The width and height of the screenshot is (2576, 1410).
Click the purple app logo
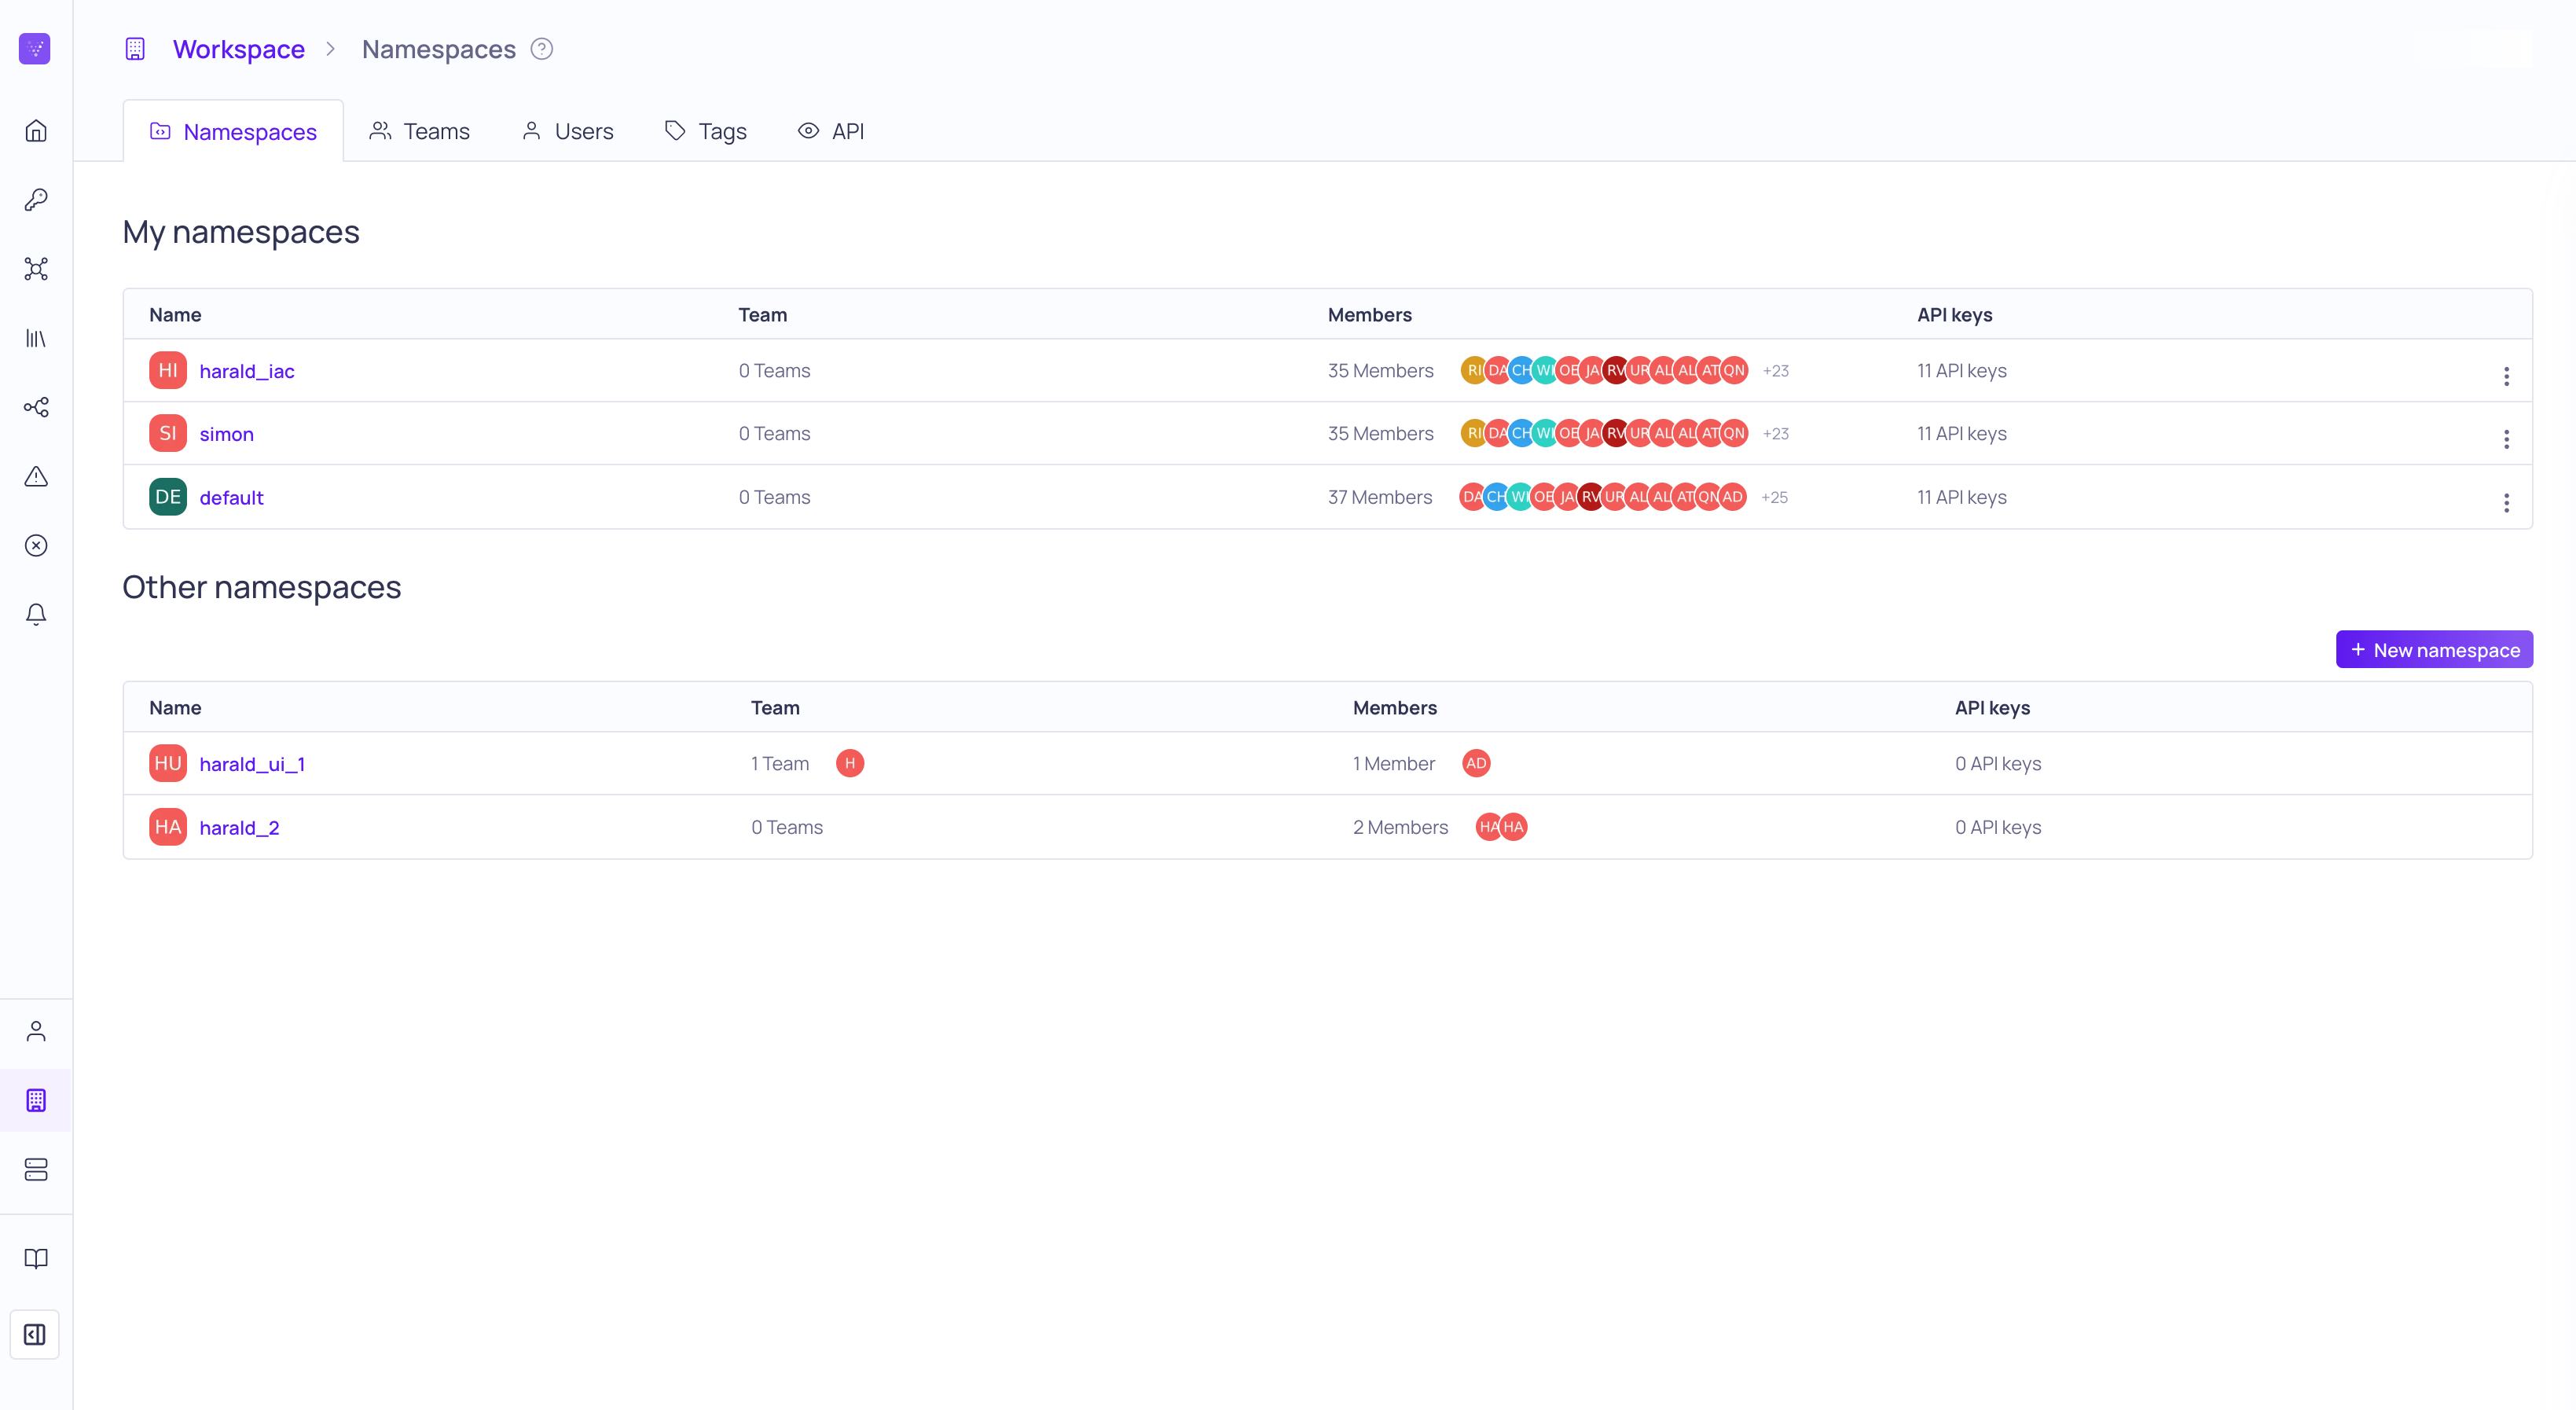pos(35,48)
